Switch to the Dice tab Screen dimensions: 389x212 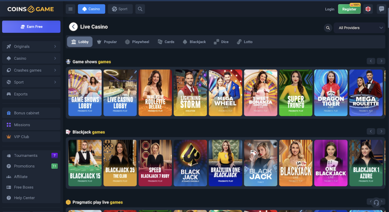click(221, 42)
